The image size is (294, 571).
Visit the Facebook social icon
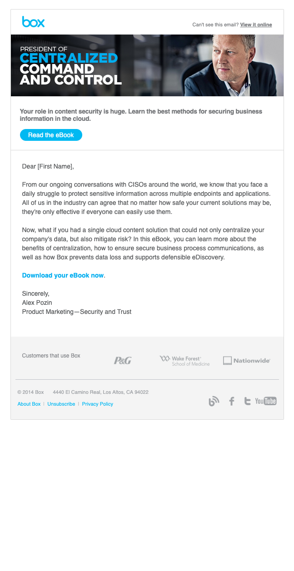point(232,401)
